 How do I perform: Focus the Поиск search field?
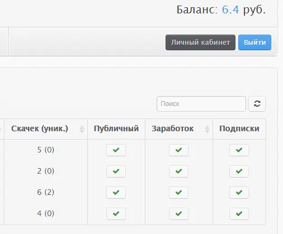tap(201, 104)
